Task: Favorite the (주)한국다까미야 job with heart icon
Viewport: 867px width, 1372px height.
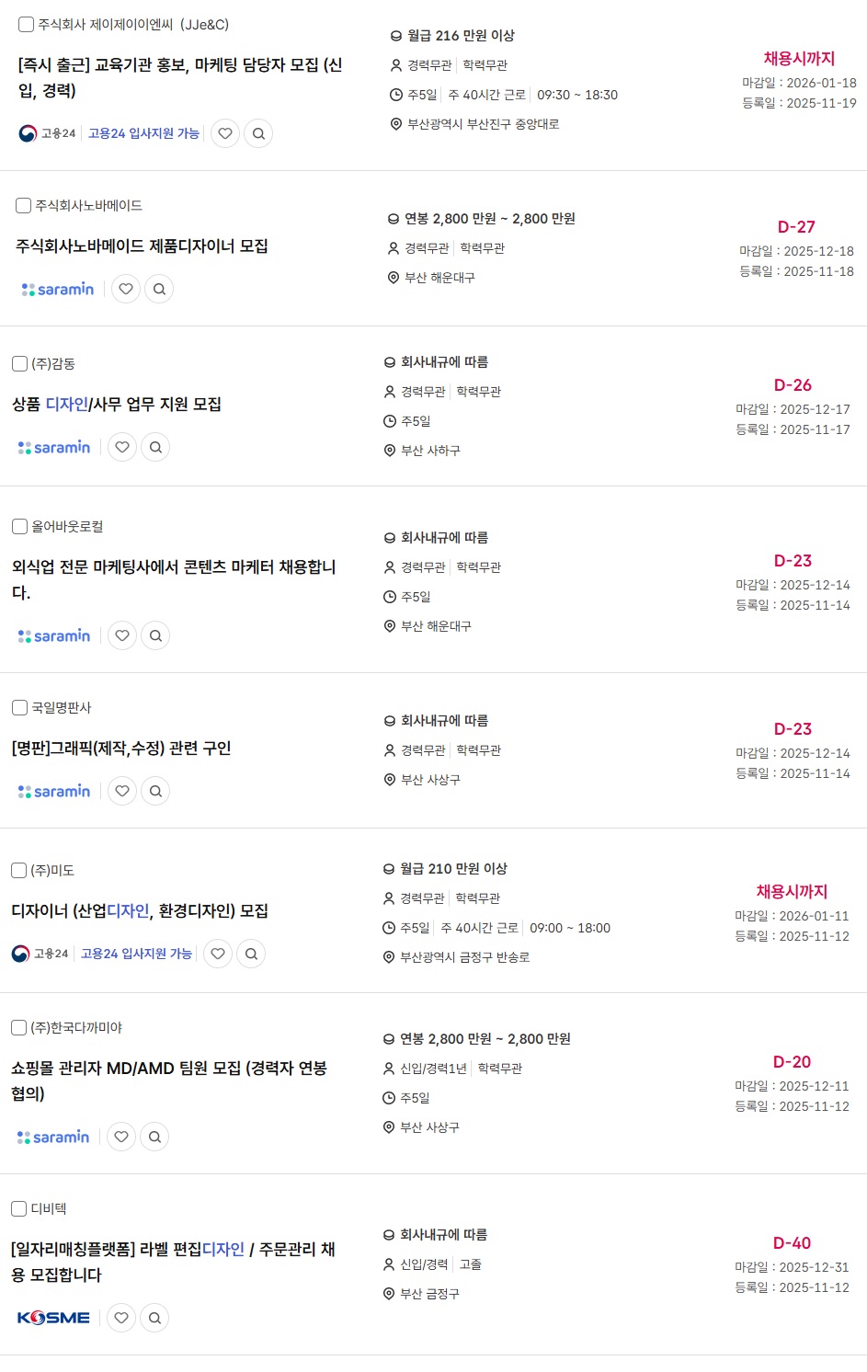Action: pos(121,1137)
